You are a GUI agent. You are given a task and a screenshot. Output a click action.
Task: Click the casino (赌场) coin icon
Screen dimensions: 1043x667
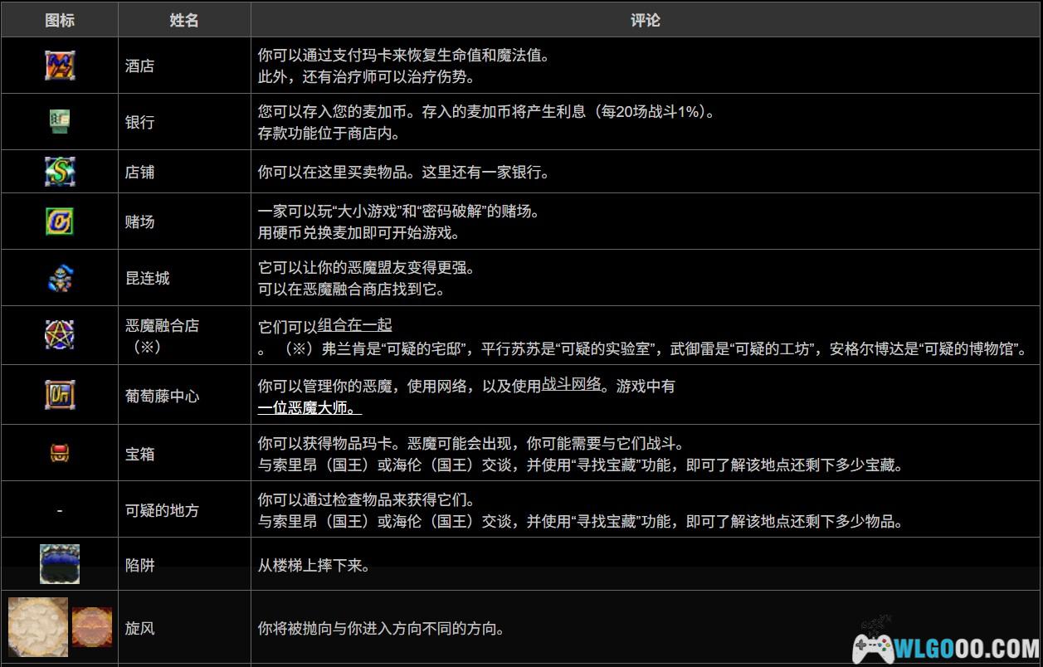[x=60, y=222]
